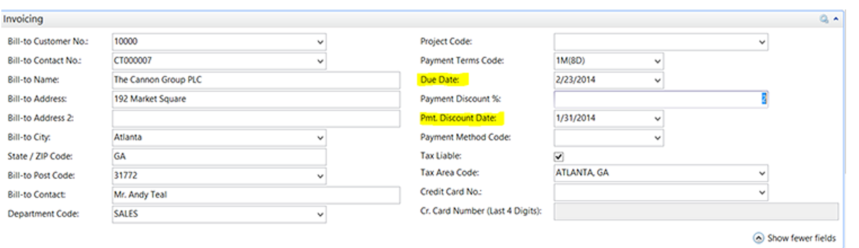Open the Bill-to Contact No. dropdown
Screen dimensions: 859x248
click(x=320, y=61)
